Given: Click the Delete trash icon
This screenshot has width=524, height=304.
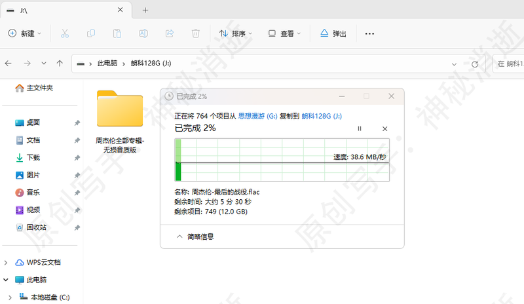Looking at the screenshot, I should pyautogui.click(x=195, y=33).
